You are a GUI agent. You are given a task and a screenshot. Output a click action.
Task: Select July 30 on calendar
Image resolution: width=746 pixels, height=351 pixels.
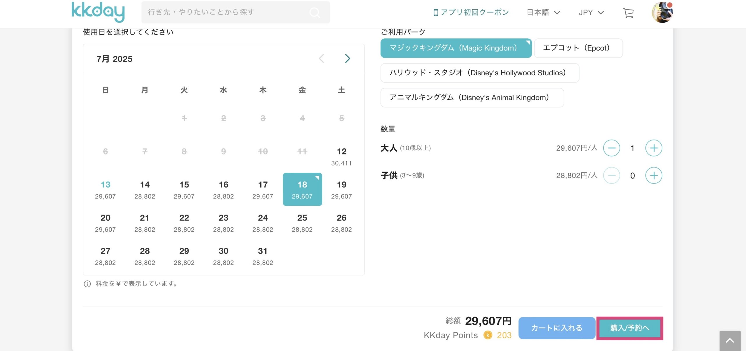coord(224,256)
